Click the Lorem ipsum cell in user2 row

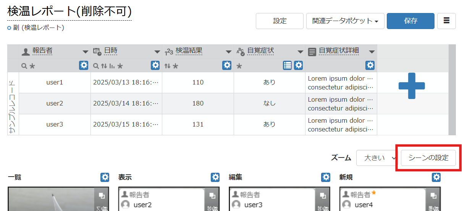pos(341,103)
